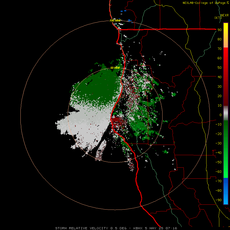Click the 60 value on velocity scale

pyautogui.click(x=220, y=58)
